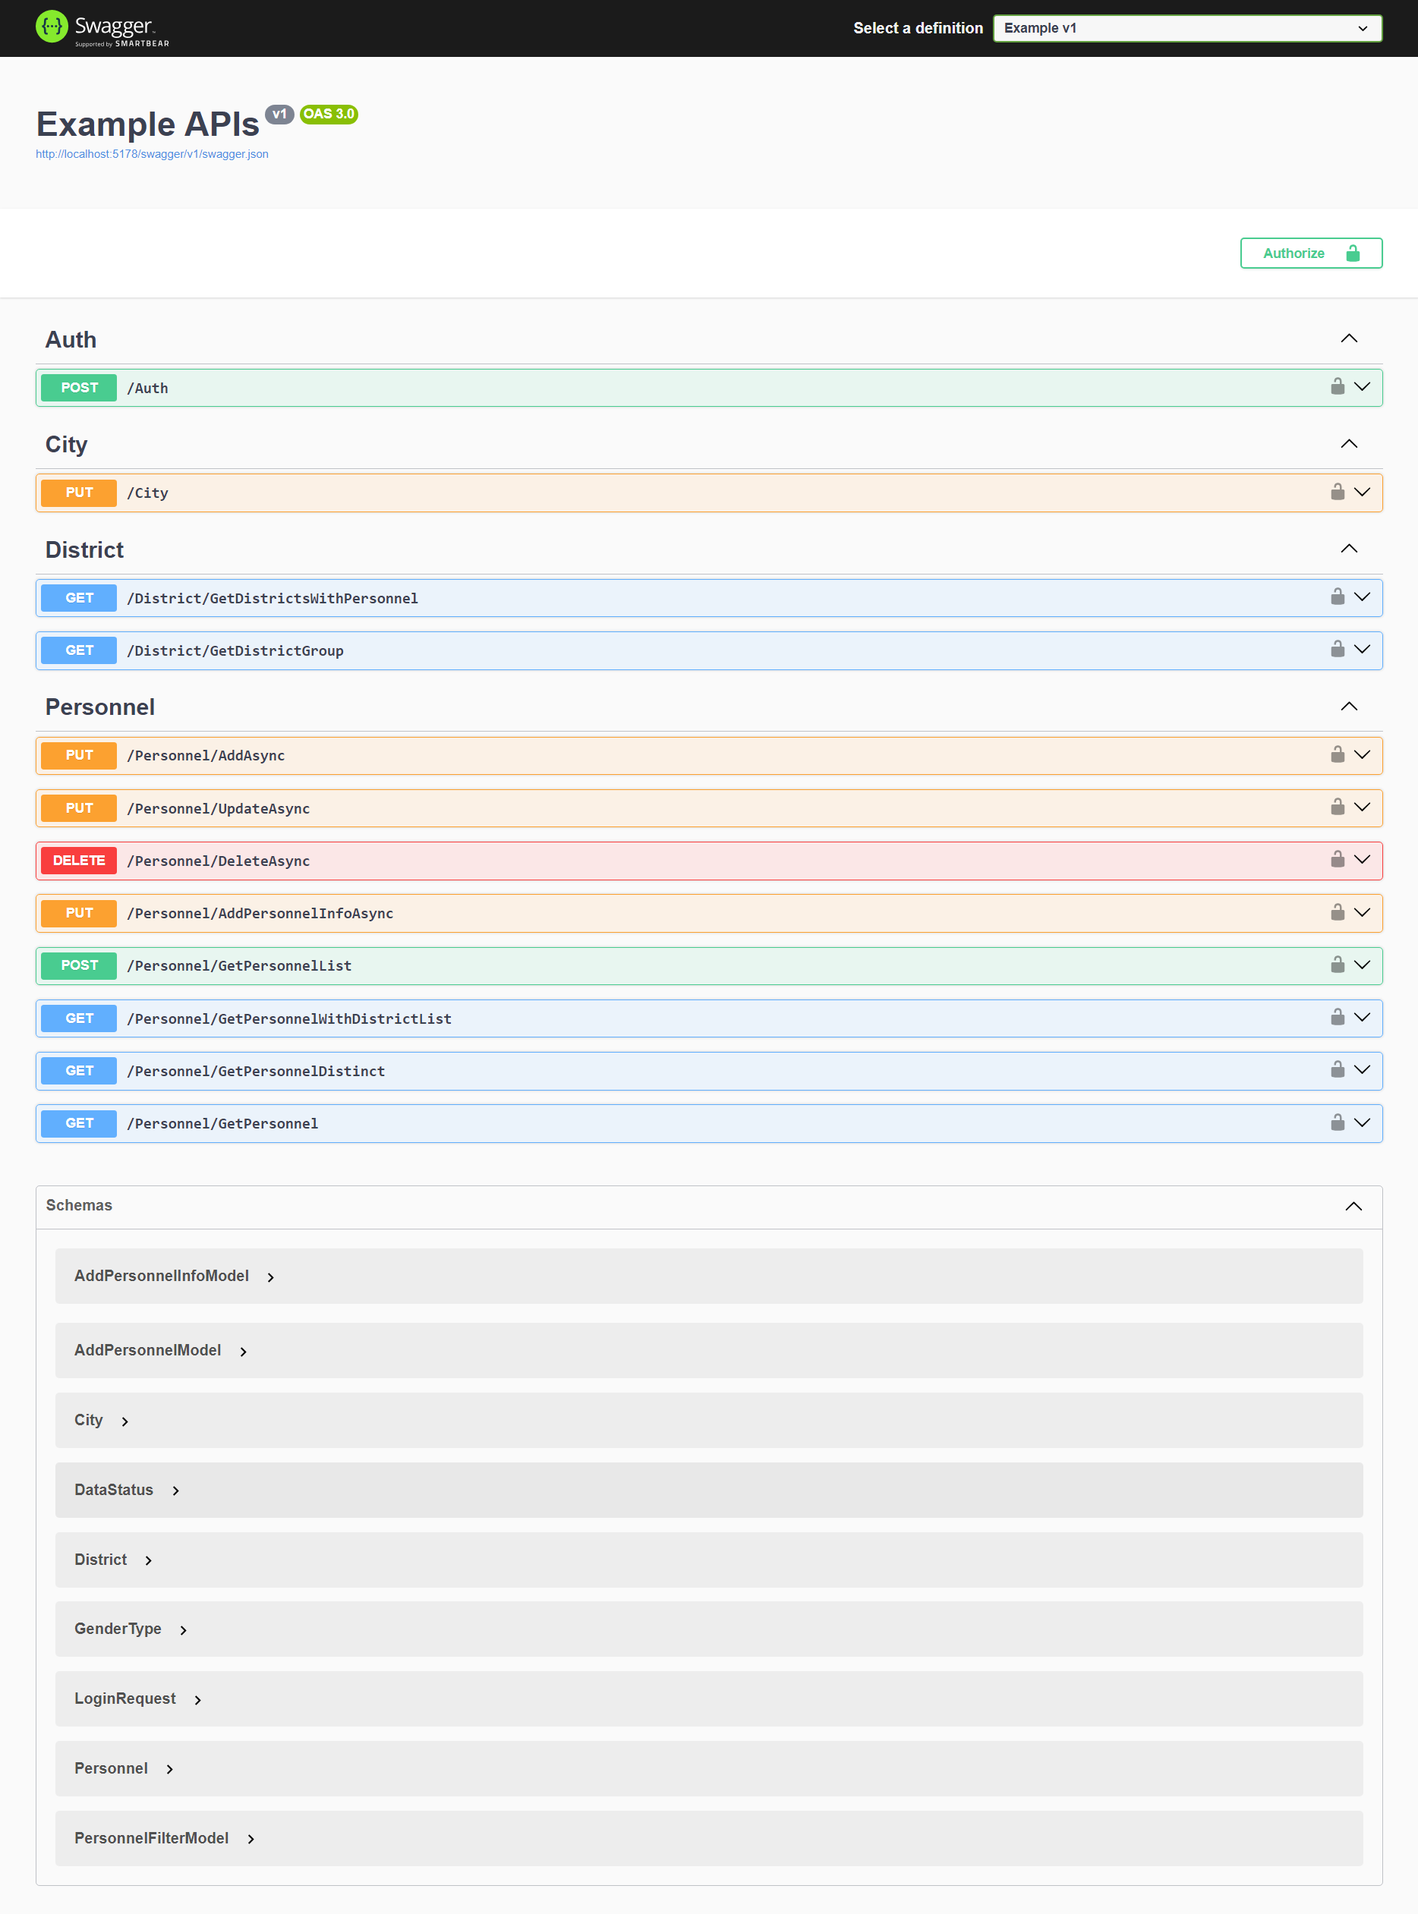This screenshot has height=1914, width=1418.
Task: Open the swagger.json URL link
Action: tap(152, 154)
